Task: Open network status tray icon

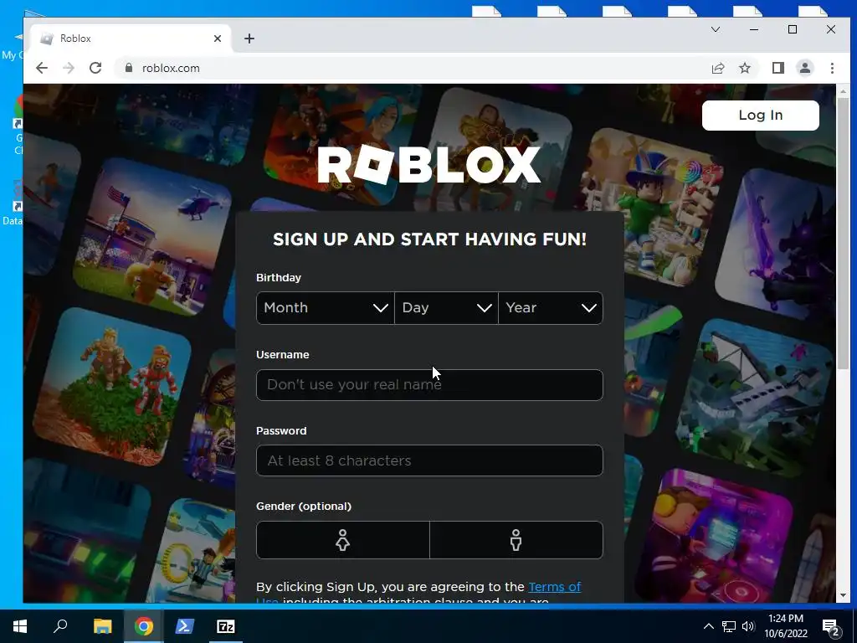Action: pos(729,626)
